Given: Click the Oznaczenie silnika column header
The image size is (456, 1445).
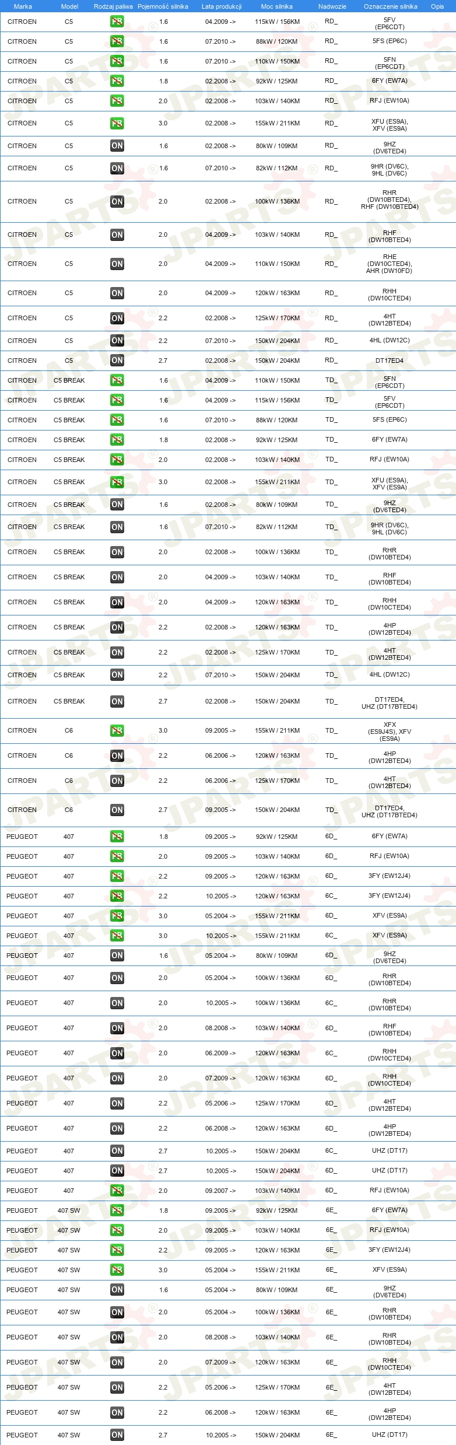Looking at the screenshot, I should tap(391, 6).
